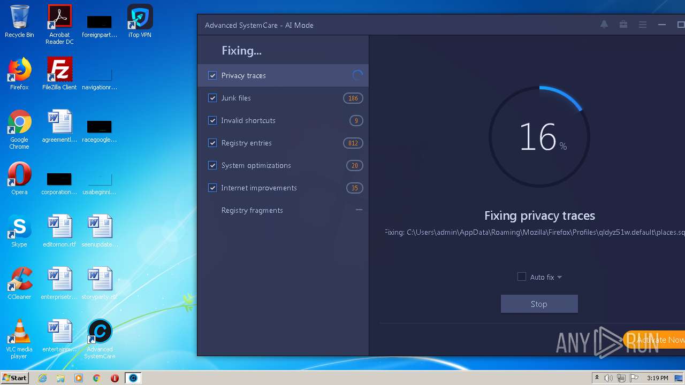685x385 pixels.
Task: Click the System optimizations count 20
Action: 355,166
